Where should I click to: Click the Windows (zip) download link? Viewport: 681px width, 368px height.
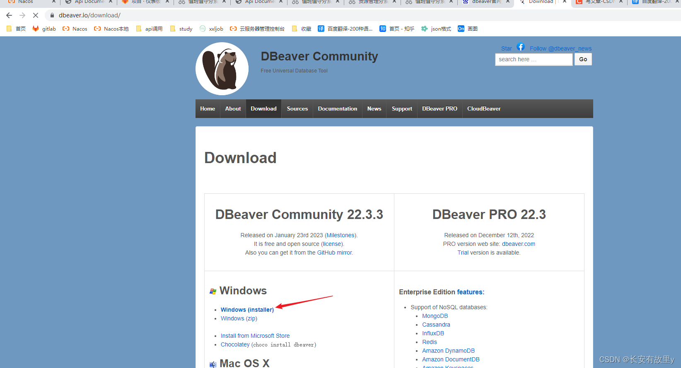(x=239, y=318)
